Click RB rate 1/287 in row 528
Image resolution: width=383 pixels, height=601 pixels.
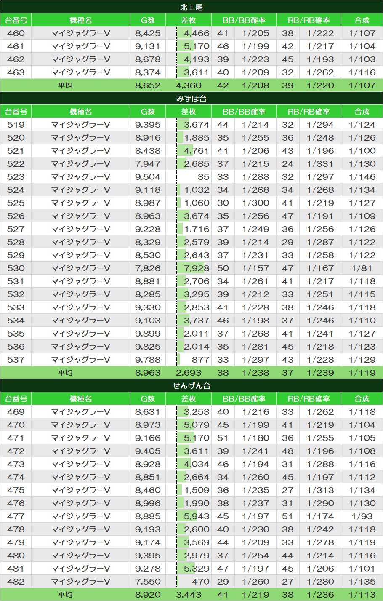pyautogui.click(x=320, y=242)
